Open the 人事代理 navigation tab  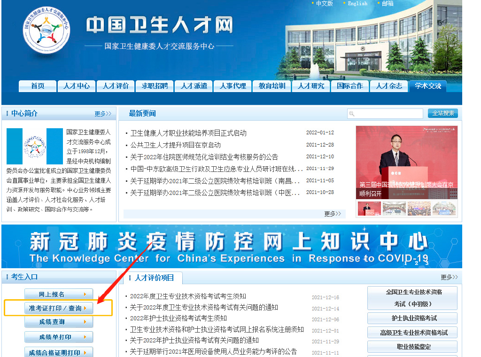coord(233,86)
